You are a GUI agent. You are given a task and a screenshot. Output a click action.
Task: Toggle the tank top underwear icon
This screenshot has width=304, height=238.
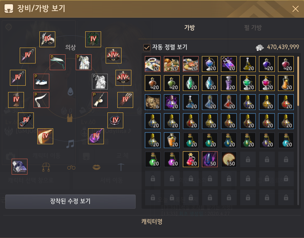(x=70, y=118)
